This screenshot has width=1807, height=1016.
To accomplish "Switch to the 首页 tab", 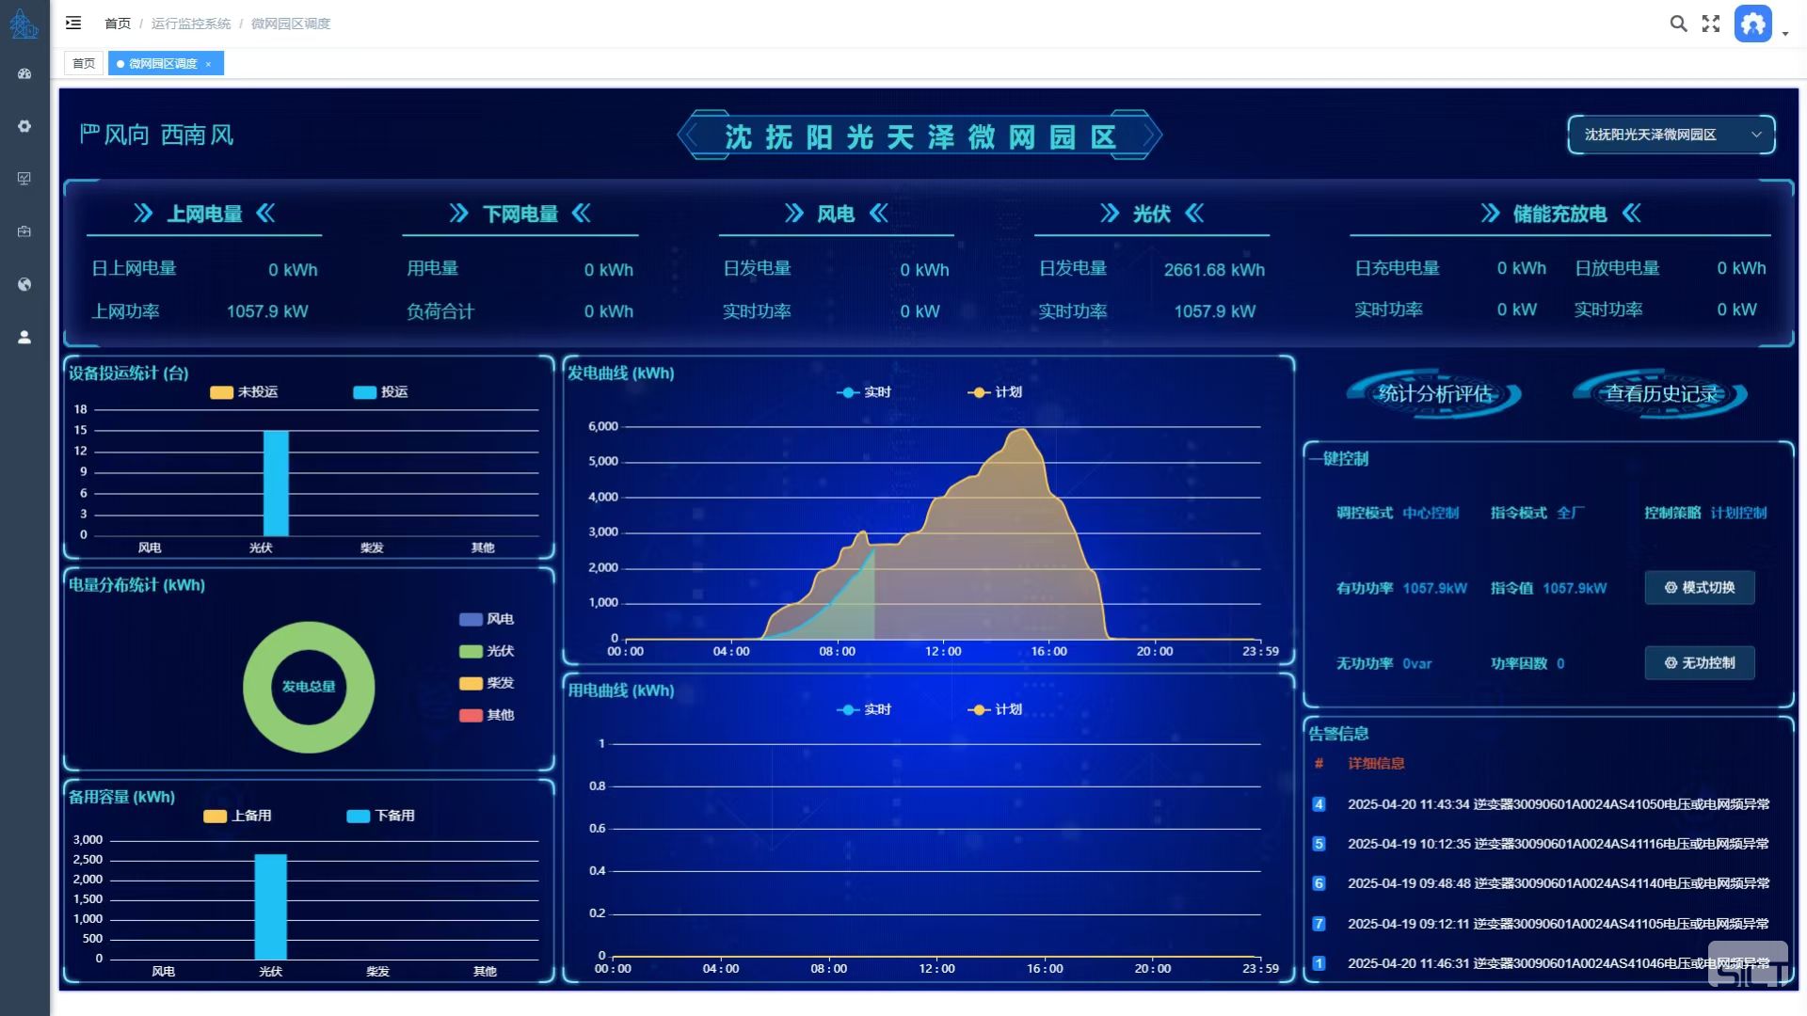I will click(84, 63).
